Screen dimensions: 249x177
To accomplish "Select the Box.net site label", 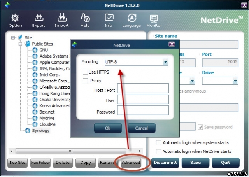I will pos(47,112).
